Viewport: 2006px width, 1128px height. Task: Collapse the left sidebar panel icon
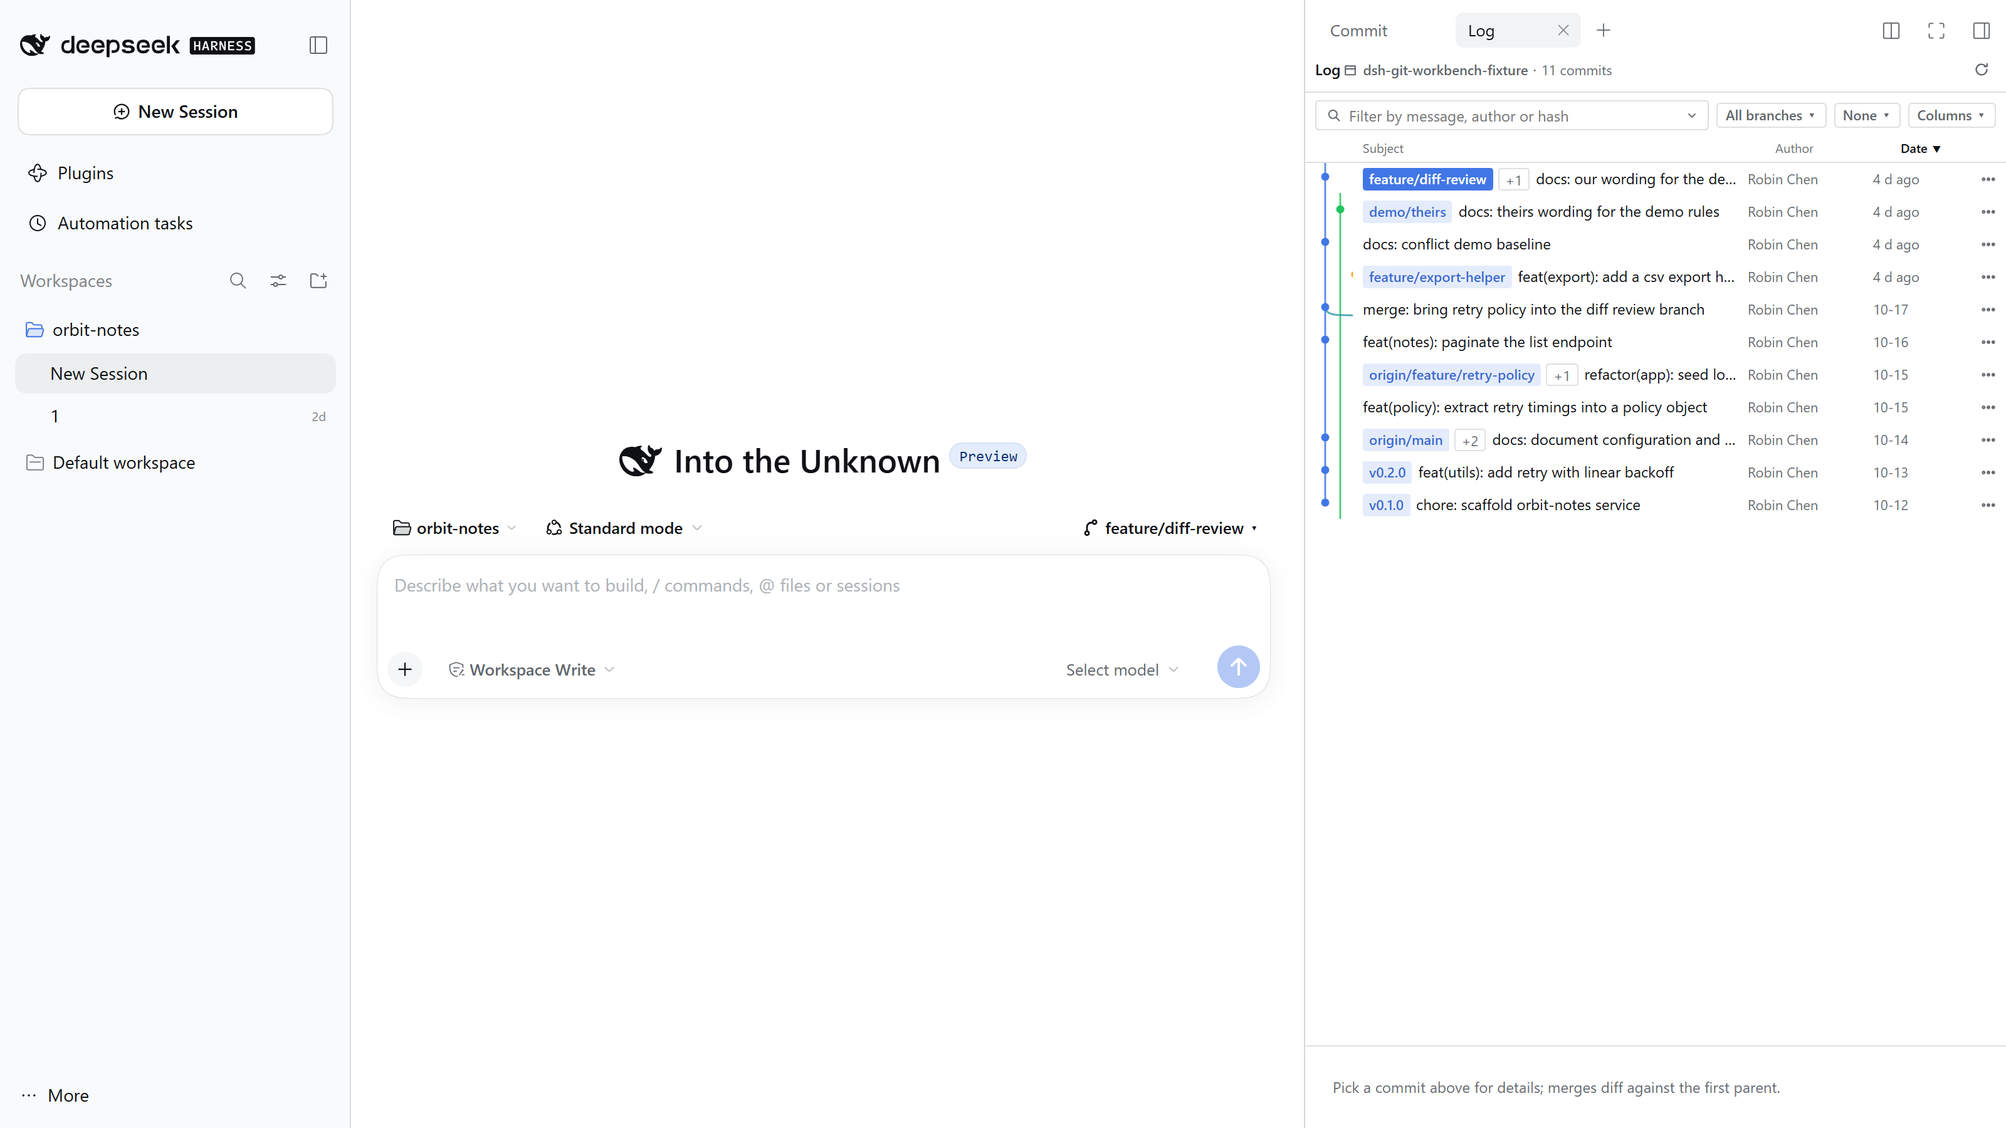tap(318, 45)
